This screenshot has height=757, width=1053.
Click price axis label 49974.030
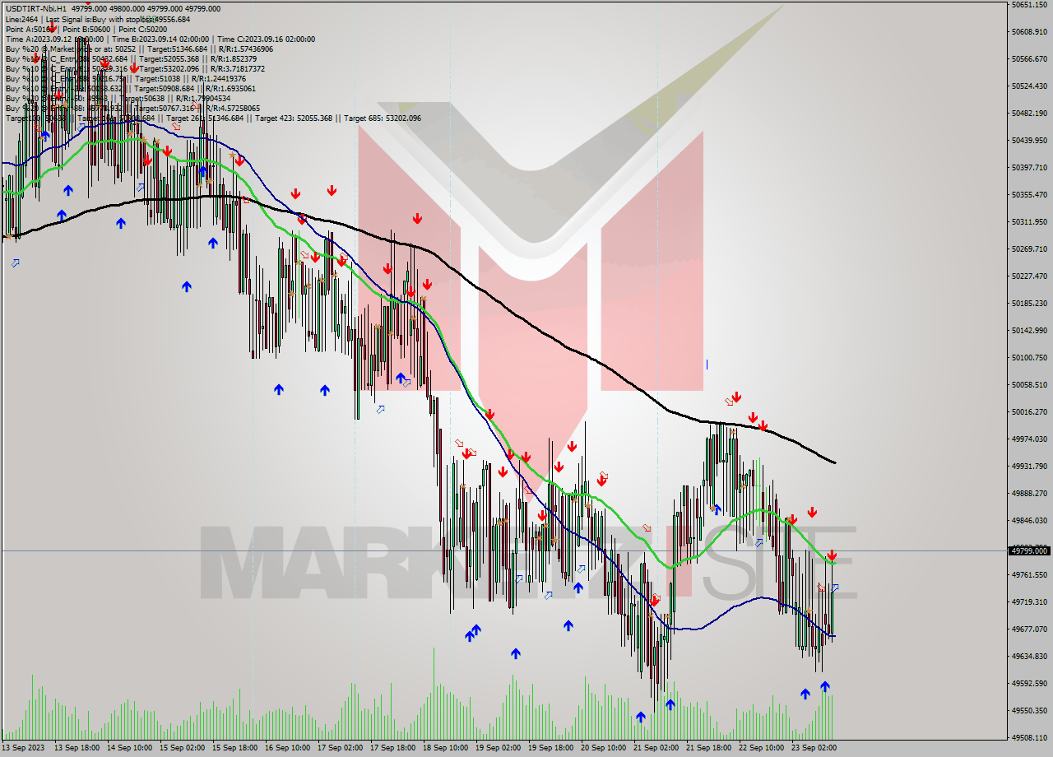click(x=1030, y=439)
